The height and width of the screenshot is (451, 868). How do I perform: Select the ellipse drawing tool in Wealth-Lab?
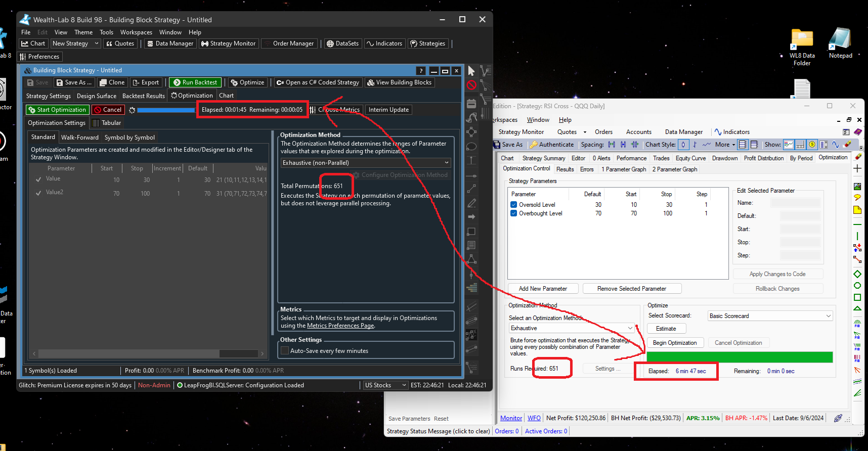pyautogui.click(x=471, y=147)
